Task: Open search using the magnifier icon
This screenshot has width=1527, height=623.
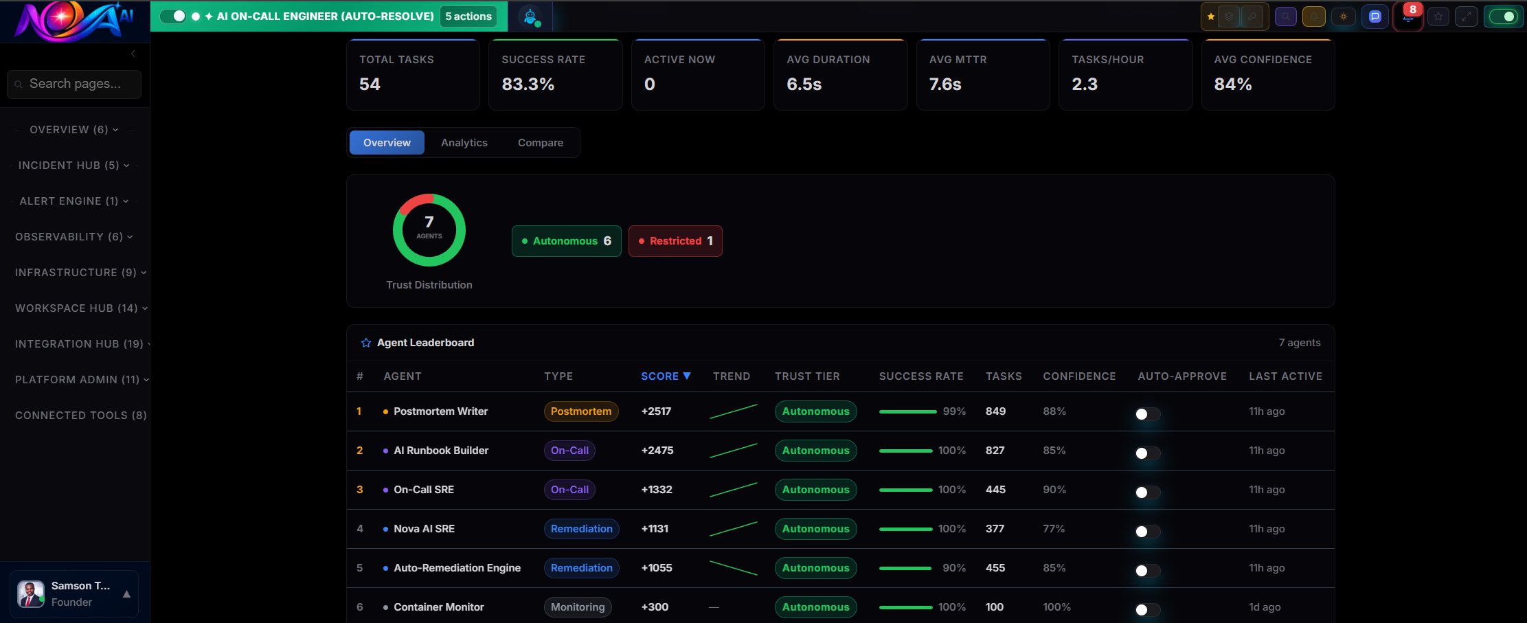Action: point(1285,16)
